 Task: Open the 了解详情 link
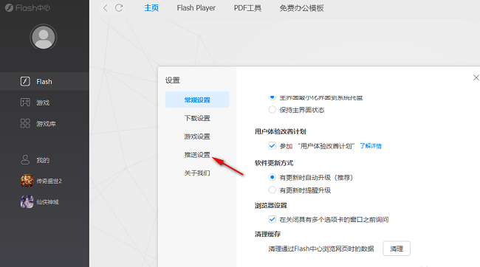[371, 146]
